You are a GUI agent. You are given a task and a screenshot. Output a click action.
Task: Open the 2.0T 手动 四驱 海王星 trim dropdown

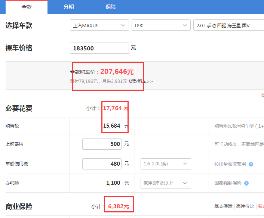228,25
